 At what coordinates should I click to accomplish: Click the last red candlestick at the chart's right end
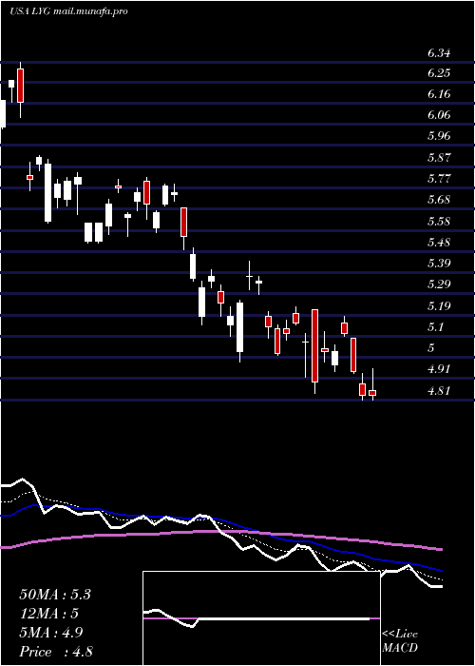(372, 393)
